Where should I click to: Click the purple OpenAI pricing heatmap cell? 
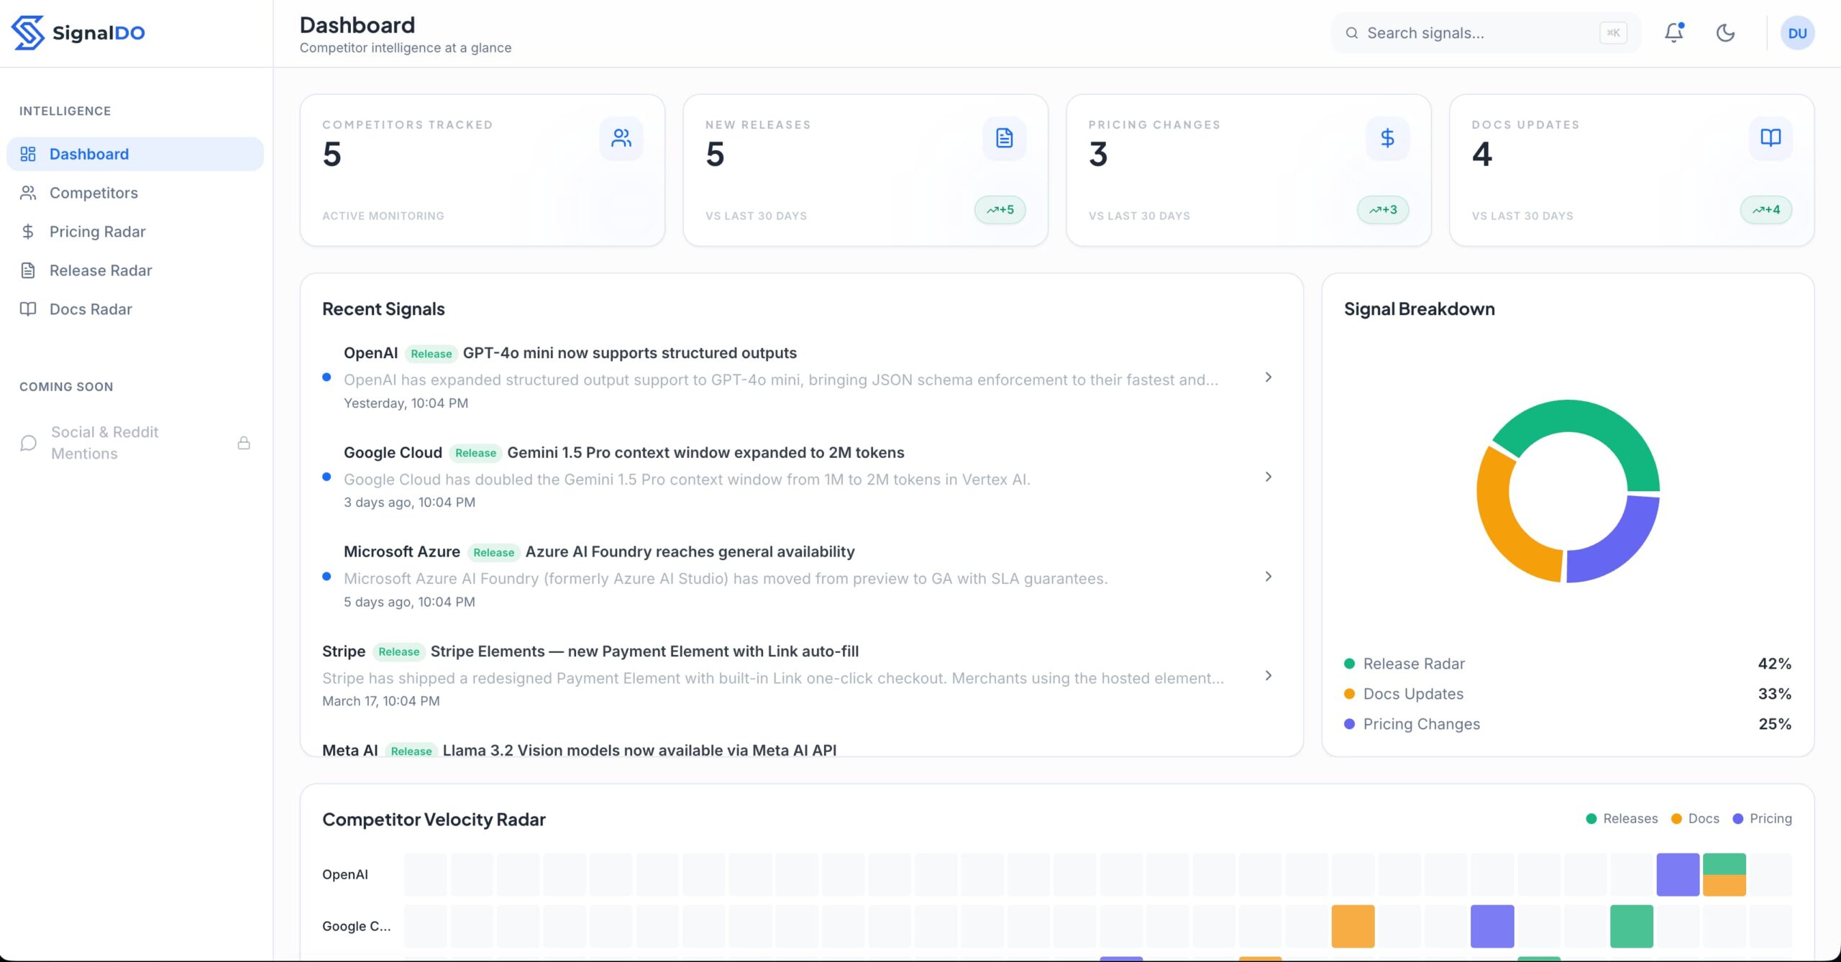pos(1677,874)
